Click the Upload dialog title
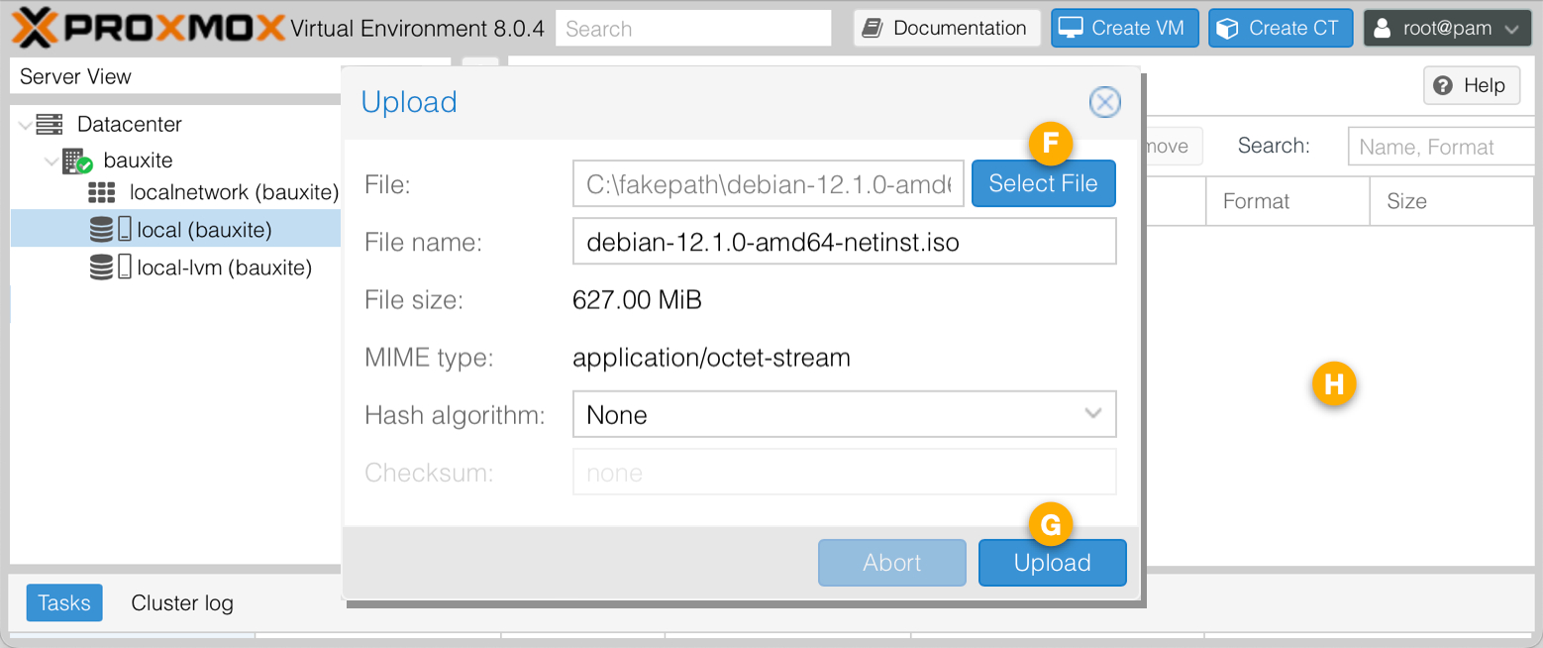This screenshot has height=648, width=1543. tap(409, 102)
